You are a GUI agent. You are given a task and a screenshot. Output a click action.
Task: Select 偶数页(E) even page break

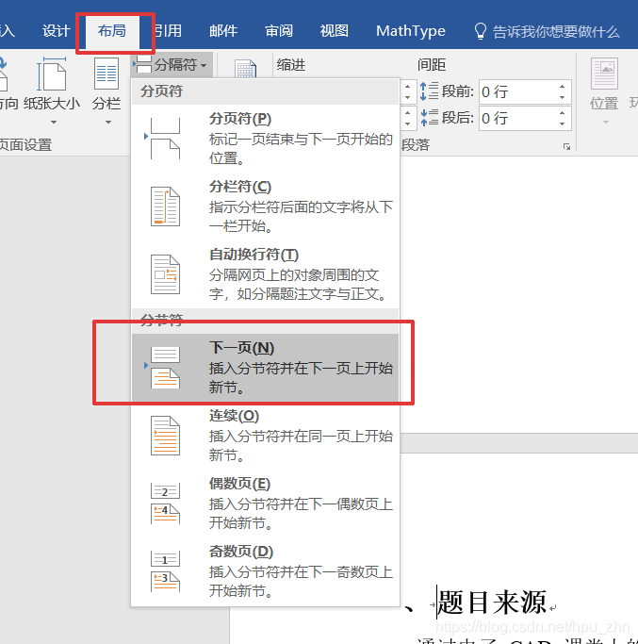(265, 504)
